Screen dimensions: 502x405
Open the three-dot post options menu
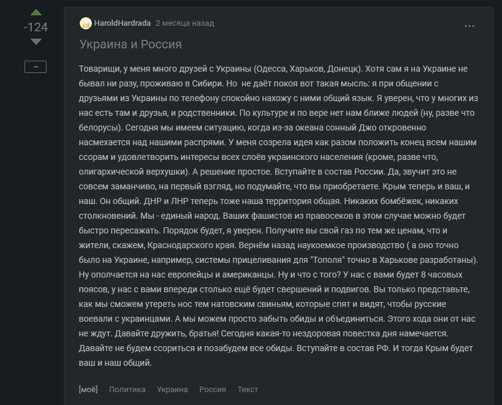click(470, 26)
